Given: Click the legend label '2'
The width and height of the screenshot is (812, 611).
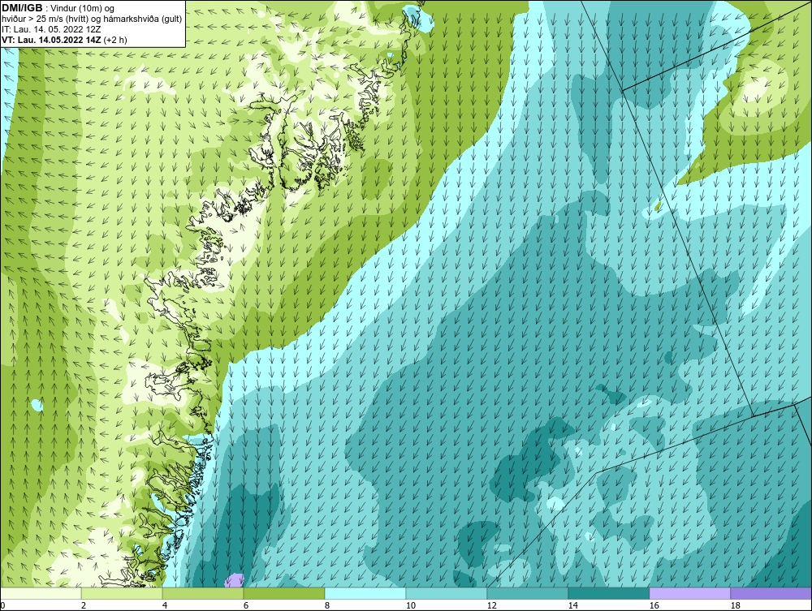Looking at the screenshot, I should click(84, 605).
